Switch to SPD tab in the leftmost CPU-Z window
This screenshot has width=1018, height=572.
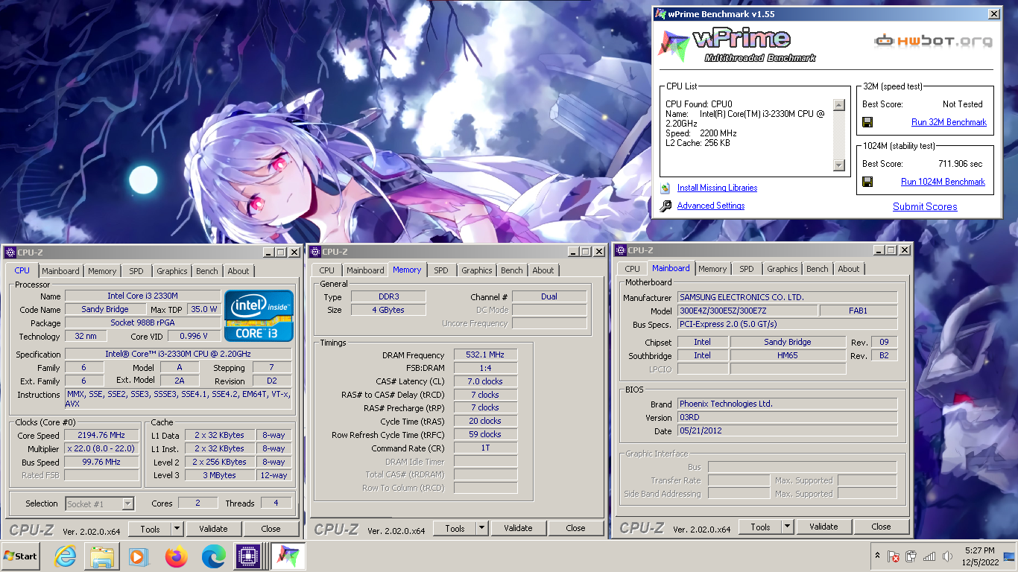click(136, 271)
